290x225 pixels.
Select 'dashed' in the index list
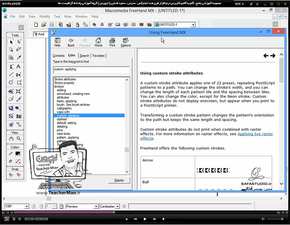click(62, 119)
